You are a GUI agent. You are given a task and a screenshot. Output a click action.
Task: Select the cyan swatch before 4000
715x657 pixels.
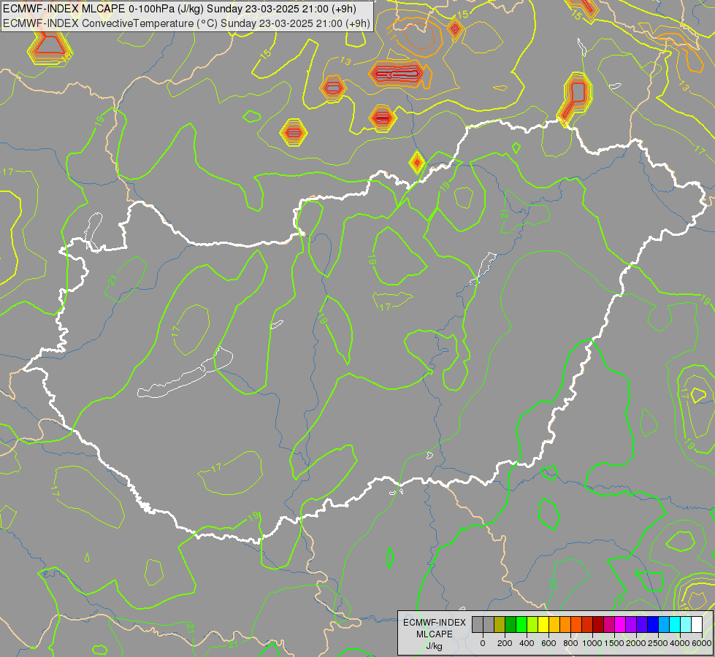point(676,625)
